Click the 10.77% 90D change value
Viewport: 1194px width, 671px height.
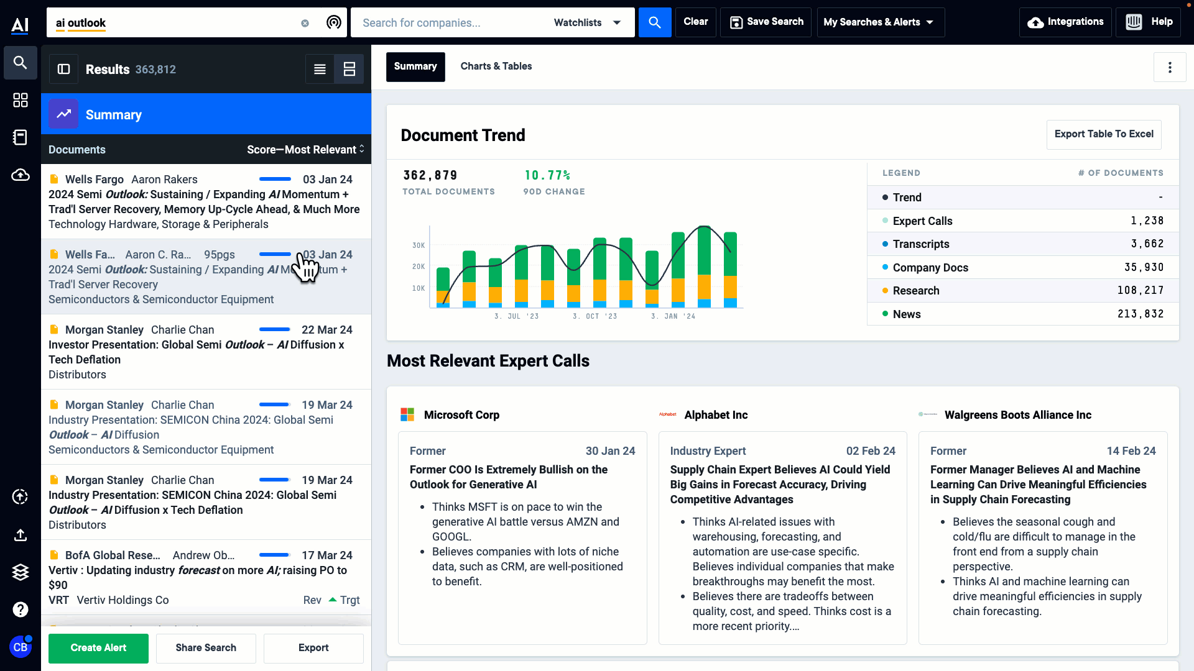tap(547, 176)
